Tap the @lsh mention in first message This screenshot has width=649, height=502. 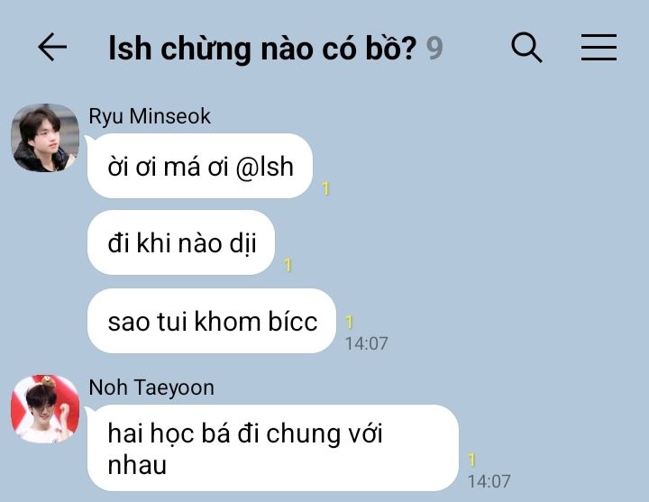265,168
